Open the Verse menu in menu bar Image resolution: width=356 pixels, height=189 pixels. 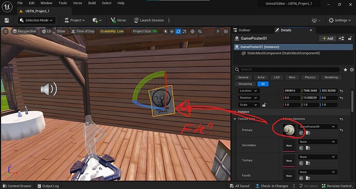(x=77, y=3)
